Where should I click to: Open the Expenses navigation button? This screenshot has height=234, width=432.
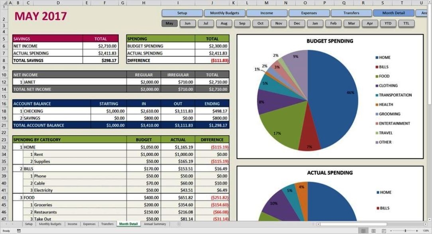coord(309,13)
